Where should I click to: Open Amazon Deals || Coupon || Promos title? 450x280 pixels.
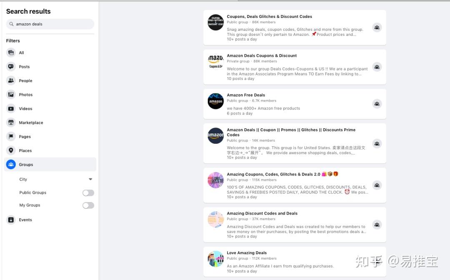click(x=291, y=132)
